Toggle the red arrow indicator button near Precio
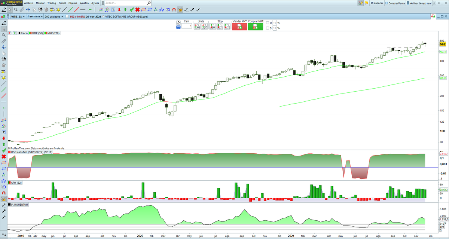 [10, 33]
